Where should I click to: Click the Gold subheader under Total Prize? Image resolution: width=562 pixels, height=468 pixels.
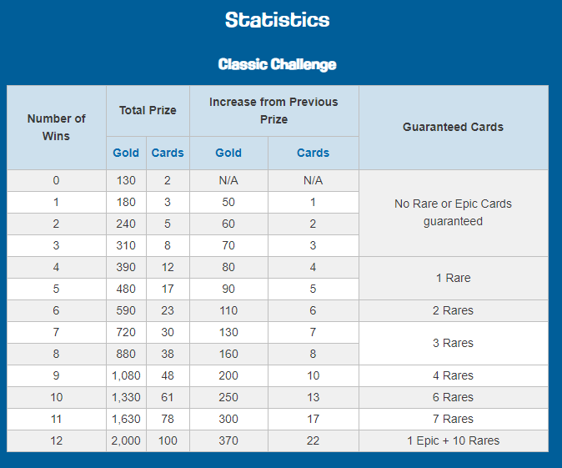click(126, 153)
